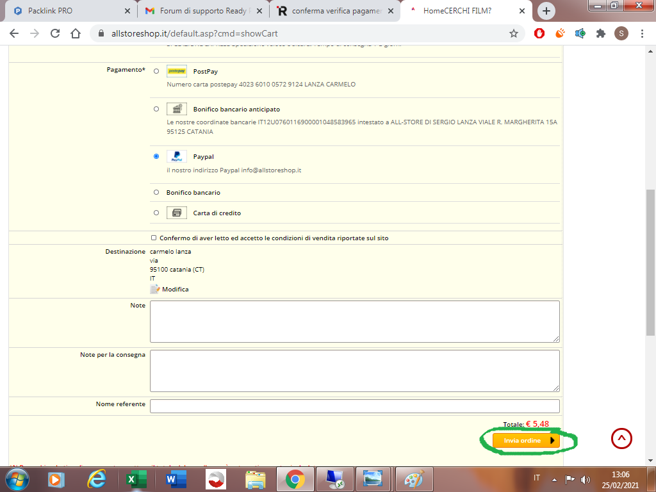Select the Carta di credito radio button
Screen dimensions: 656x492
point(156,213)
